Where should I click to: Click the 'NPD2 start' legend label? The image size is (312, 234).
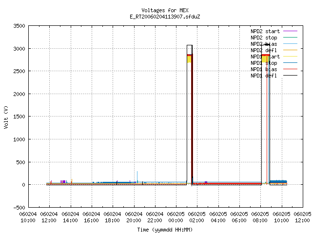pos(265,31)
